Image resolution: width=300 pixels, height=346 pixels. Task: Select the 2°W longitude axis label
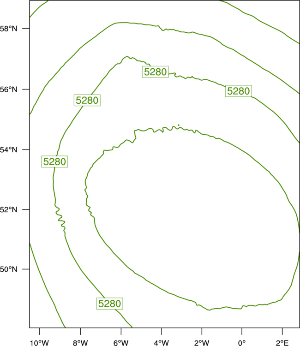pos(202,343)
